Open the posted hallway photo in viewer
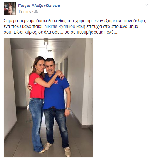151x159 pixels. [x=48, y=98]
